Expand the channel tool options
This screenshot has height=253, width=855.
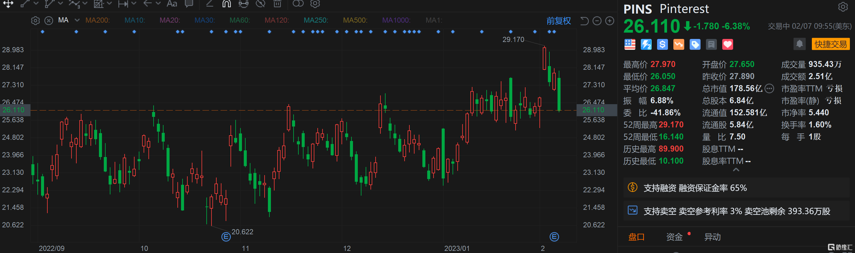coord(60,4)
